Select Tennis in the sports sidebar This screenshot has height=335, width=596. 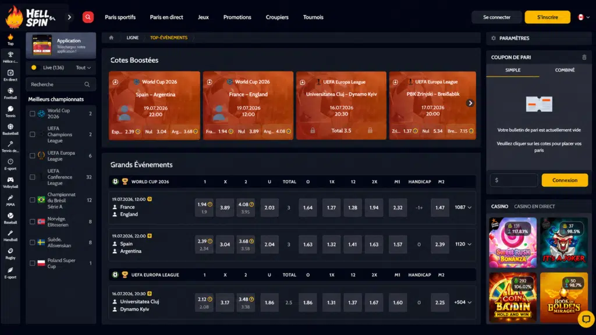10,112
